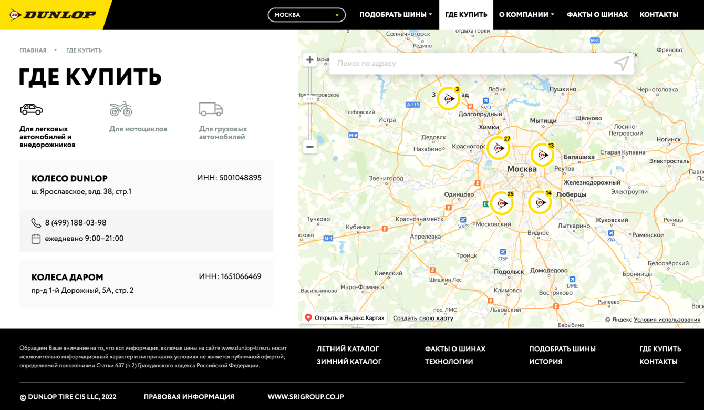Visit WWW.SRIGROUP.CO.JP footer link
The width and height of the screenshot is (704, 410).
(306, 397)
